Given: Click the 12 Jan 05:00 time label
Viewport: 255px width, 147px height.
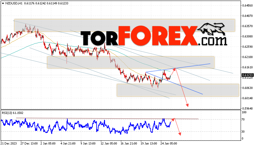Looking at the screenshot, I should pyautogui.click(x=109, y=144).
